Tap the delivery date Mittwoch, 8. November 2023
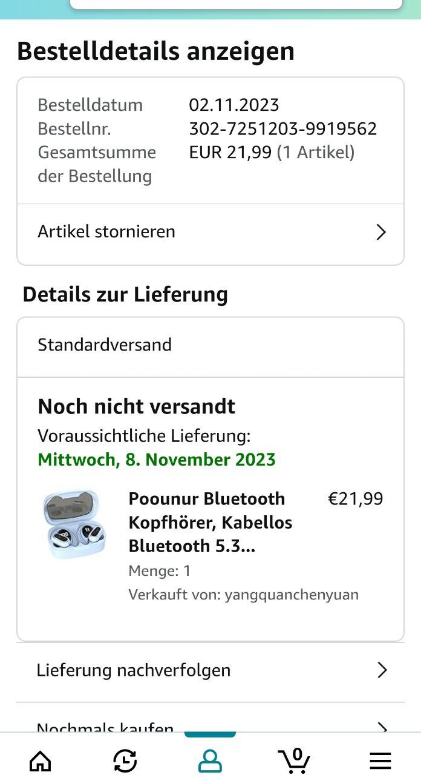This screenshot has width=421, height=775. pyautogui.click(x=157, y=460)
